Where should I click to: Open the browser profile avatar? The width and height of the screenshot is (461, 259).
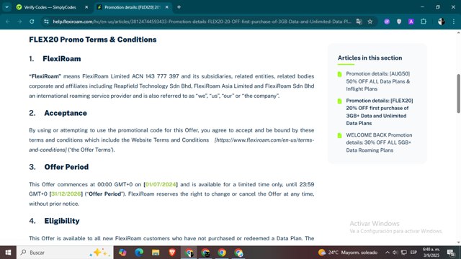441,22
